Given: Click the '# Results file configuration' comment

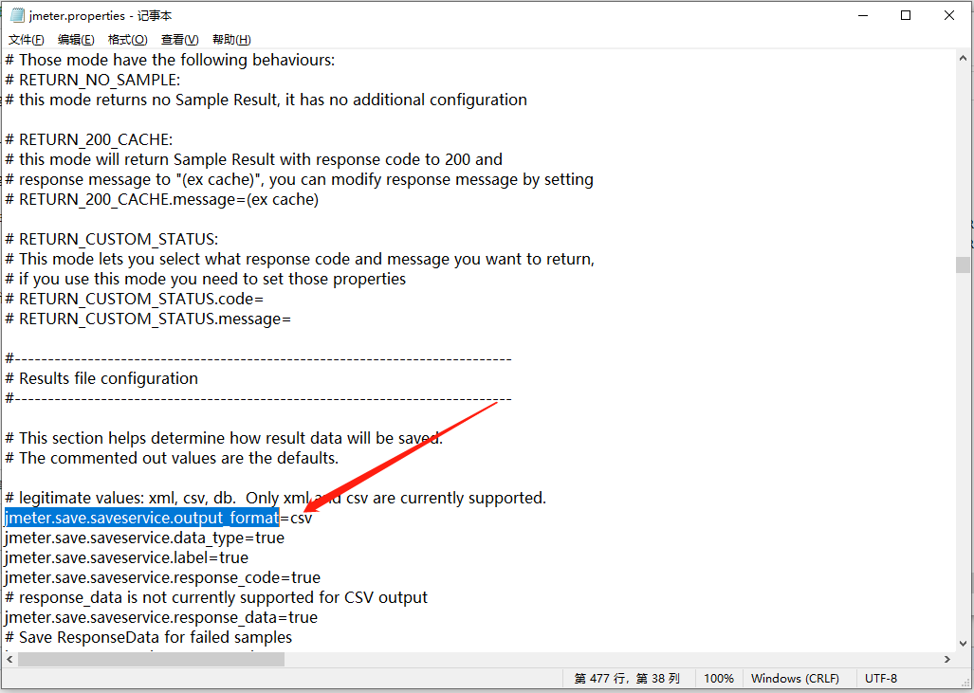Looking at the screenshot, I should (101, 378).
